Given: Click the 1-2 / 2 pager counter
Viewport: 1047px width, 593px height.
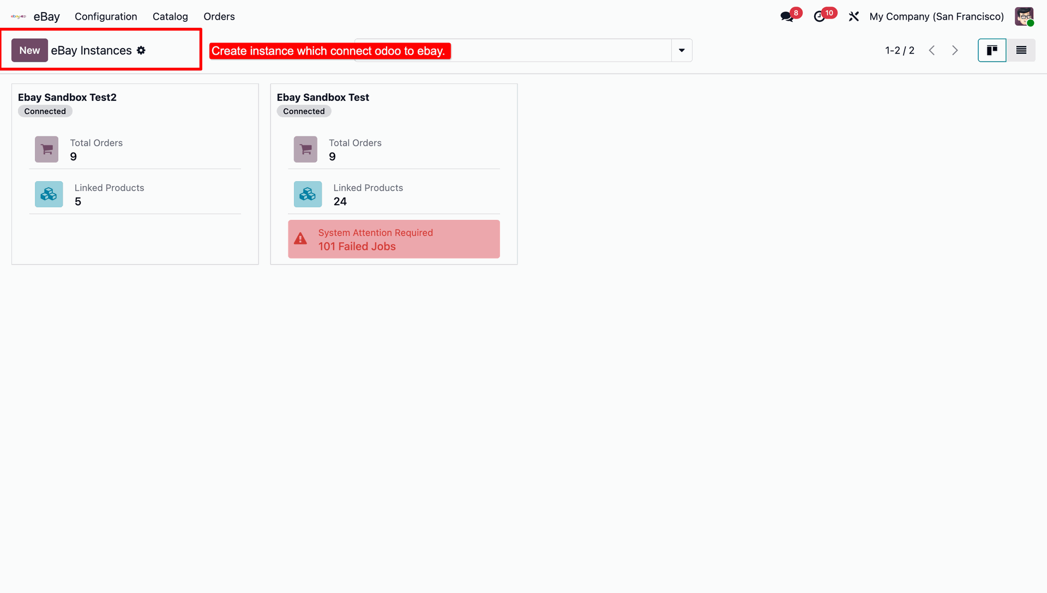Looking at the screenshot, I should (x=900, y=50).
